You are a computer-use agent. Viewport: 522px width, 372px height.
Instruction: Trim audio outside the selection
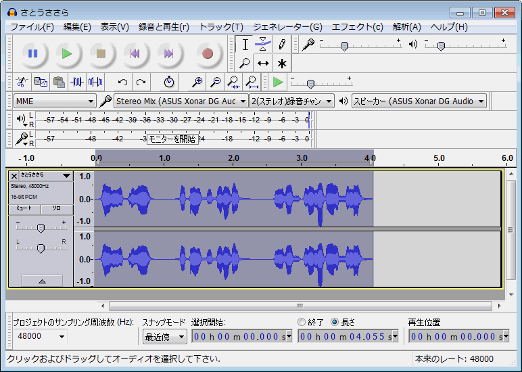(x=77, y=82)
